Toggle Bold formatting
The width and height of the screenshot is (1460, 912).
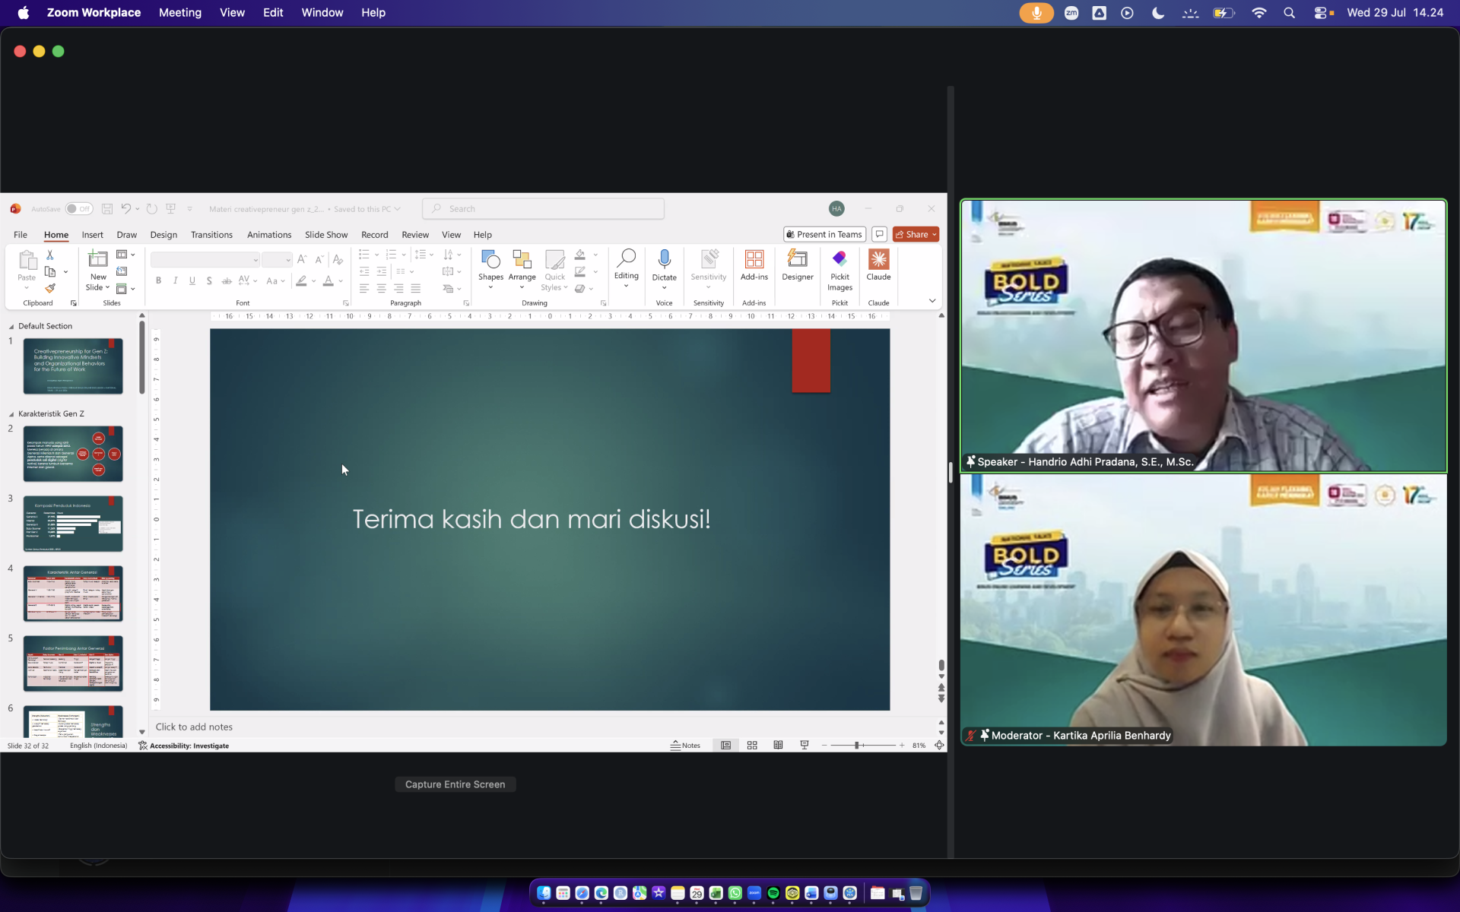pos(158,280)
